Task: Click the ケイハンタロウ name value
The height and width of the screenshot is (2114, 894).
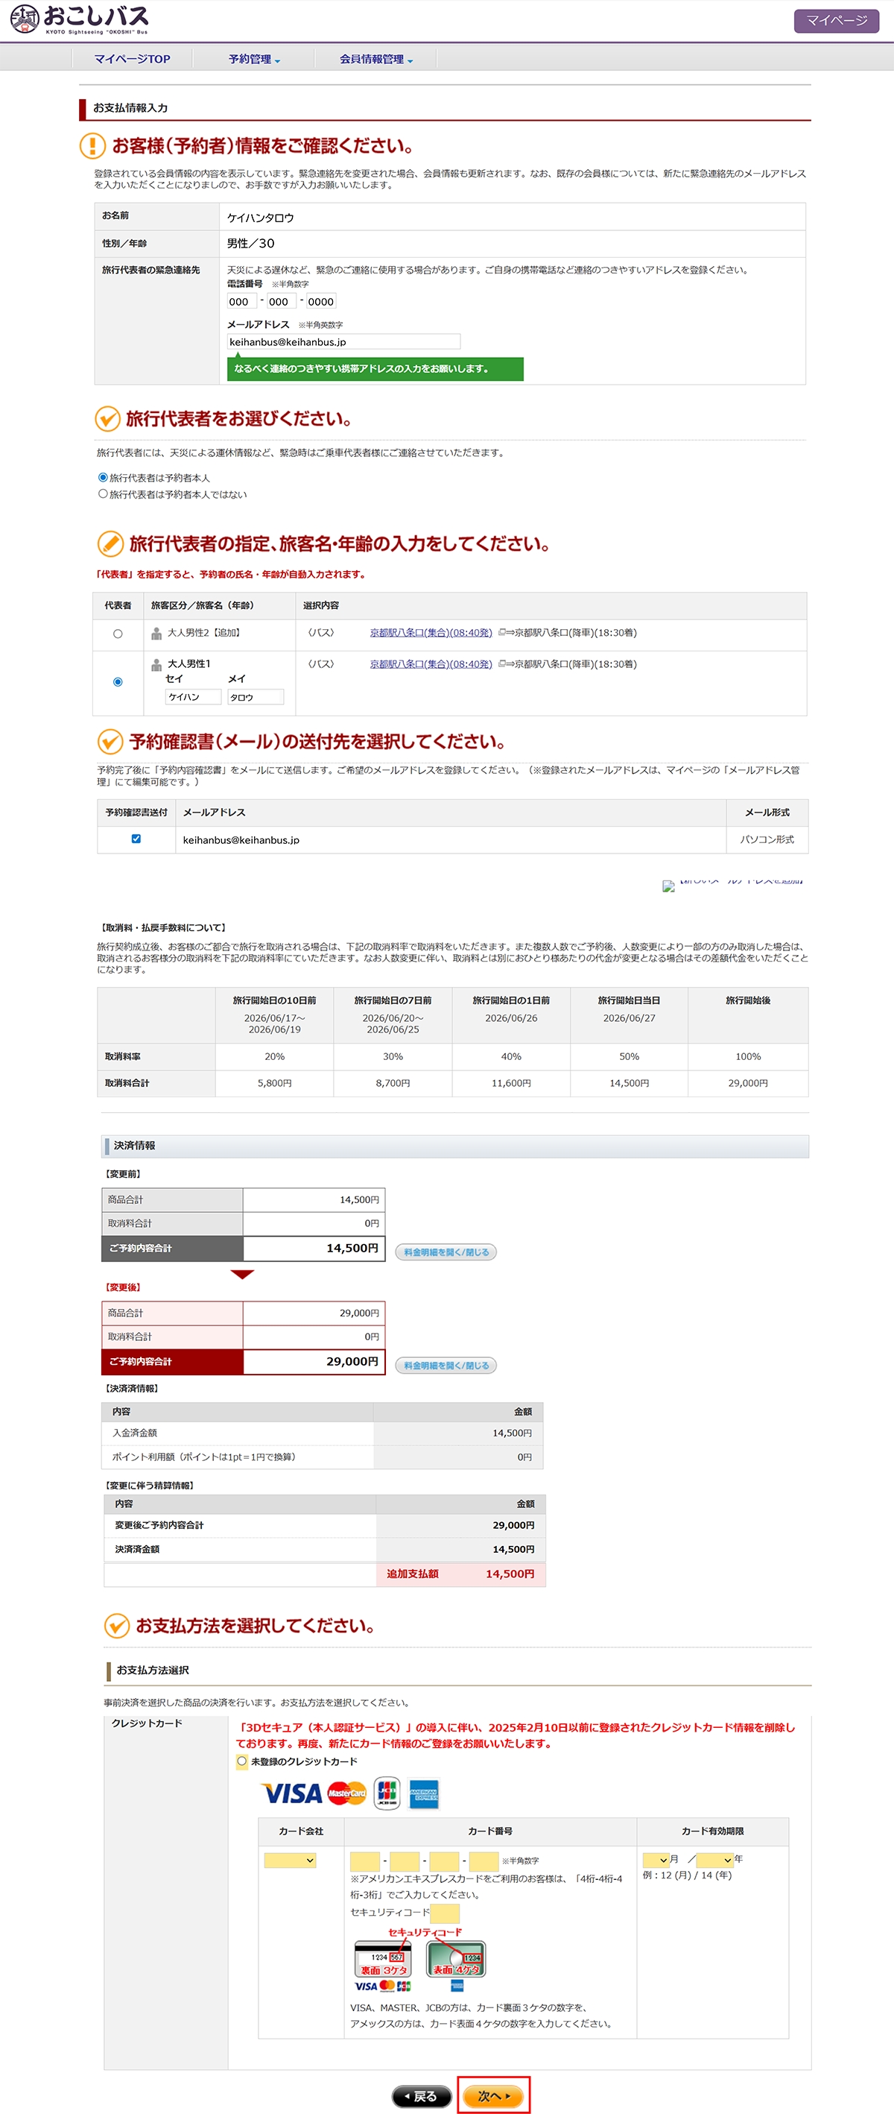Action: (x=260, y=218)
